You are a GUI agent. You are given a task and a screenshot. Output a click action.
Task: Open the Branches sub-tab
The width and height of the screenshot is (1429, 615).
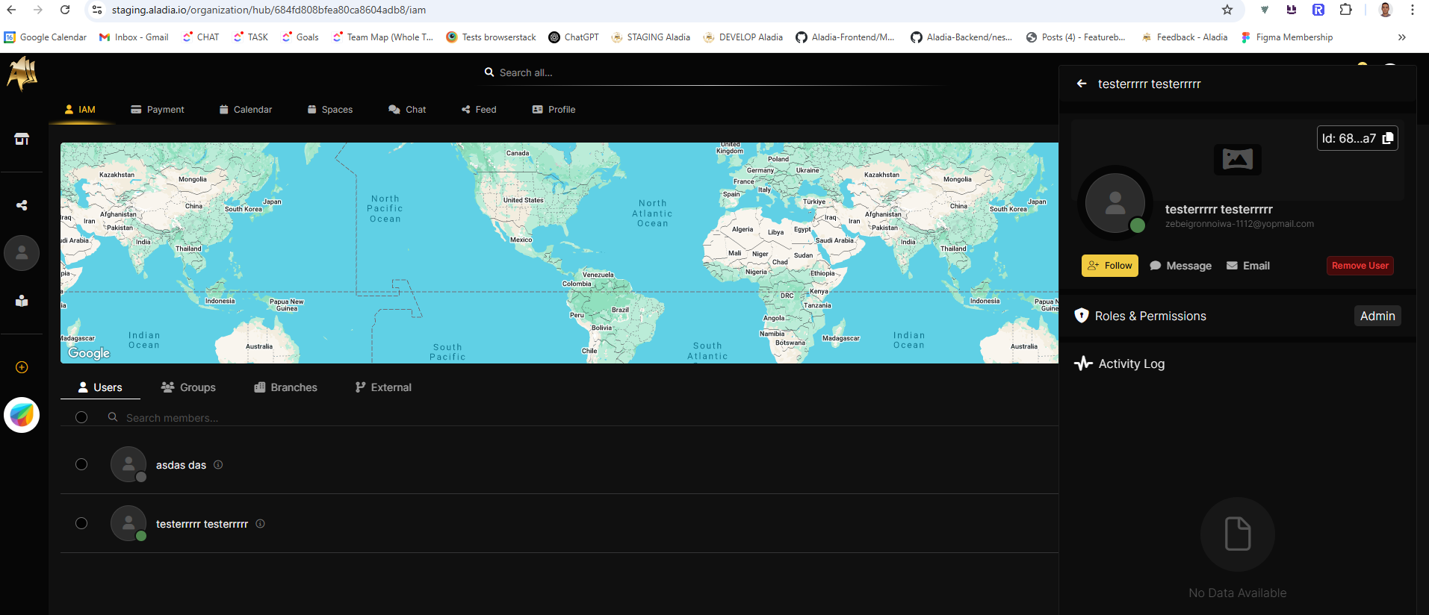point(285,387)
